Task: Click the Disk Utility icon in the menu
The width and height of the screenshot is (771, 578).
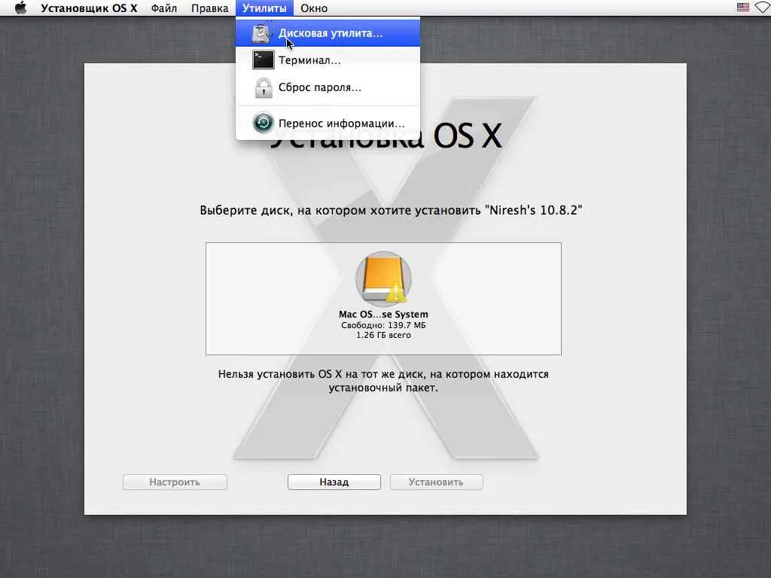Action: coord(261,33)
